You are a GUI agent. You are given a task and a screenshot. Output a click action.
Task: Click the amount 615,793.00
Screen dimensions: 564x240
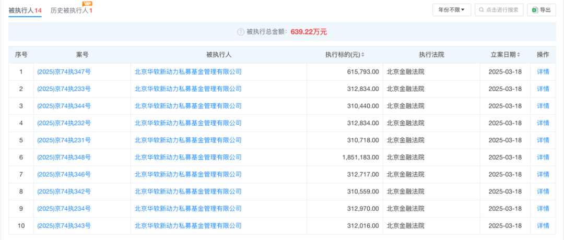coord(363,72)
